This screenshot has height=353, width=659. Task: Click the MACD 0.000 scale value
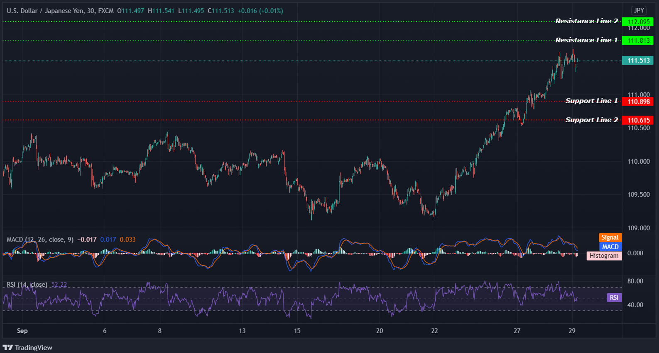(x=635, y=253)
